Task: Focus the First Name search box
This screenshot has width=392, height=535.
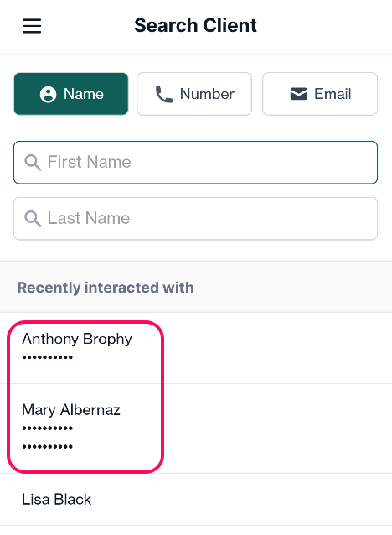Action: tap(196, 163)
